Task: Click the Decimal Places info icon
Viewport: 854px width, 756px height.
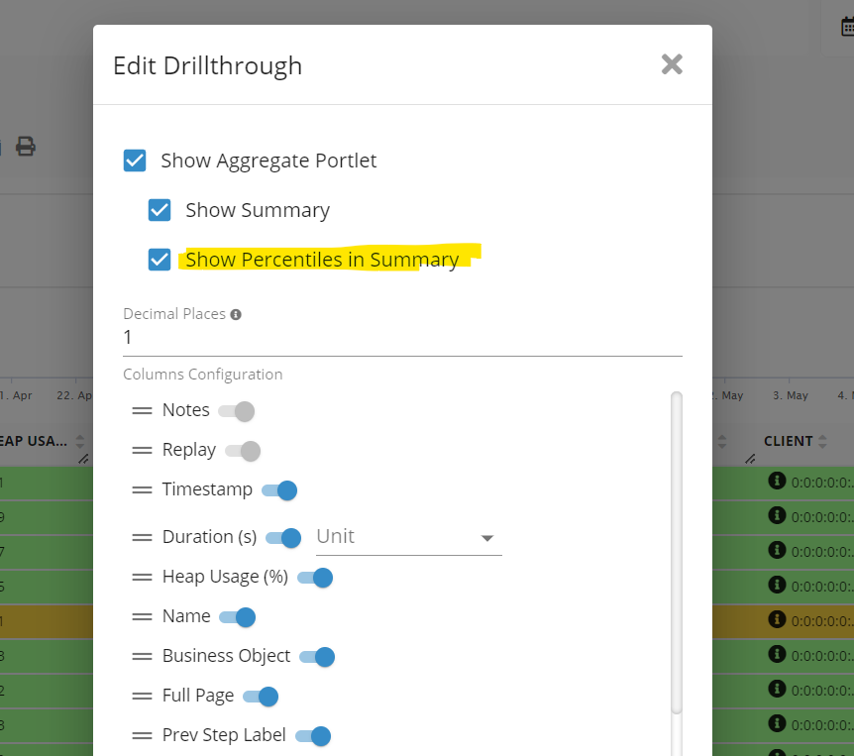Action: click(236, 314)
